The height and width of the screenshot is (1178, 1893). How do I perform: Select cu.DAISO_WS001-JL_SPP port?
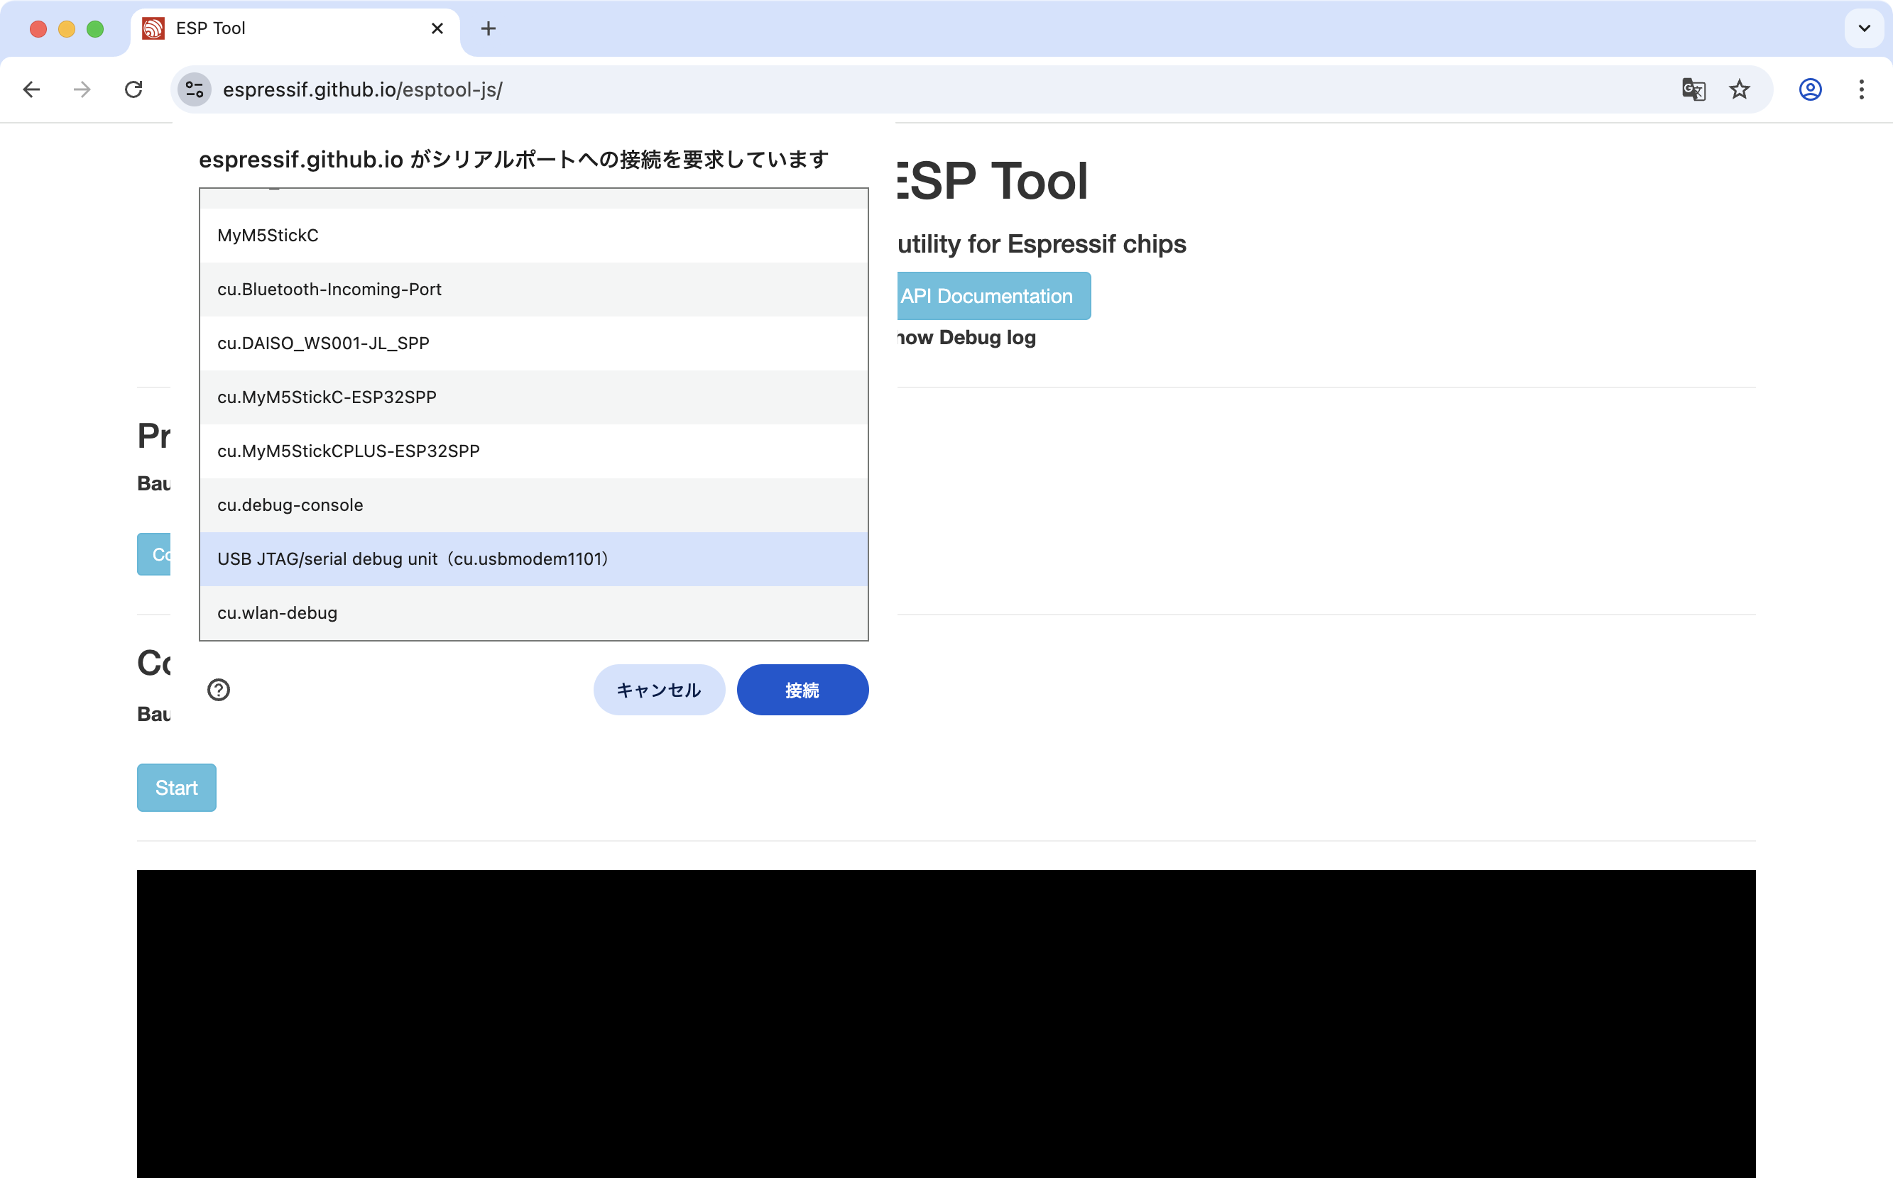coord(533,343)
